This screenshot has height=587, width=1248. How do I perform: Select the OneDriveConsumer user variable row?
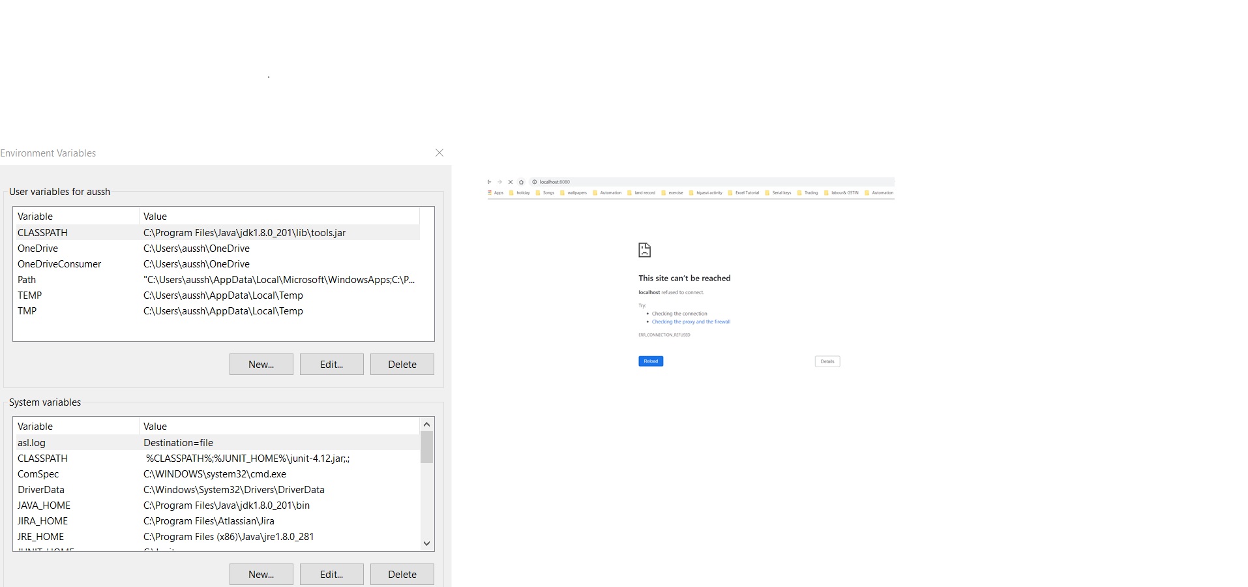tap(218, 264)
